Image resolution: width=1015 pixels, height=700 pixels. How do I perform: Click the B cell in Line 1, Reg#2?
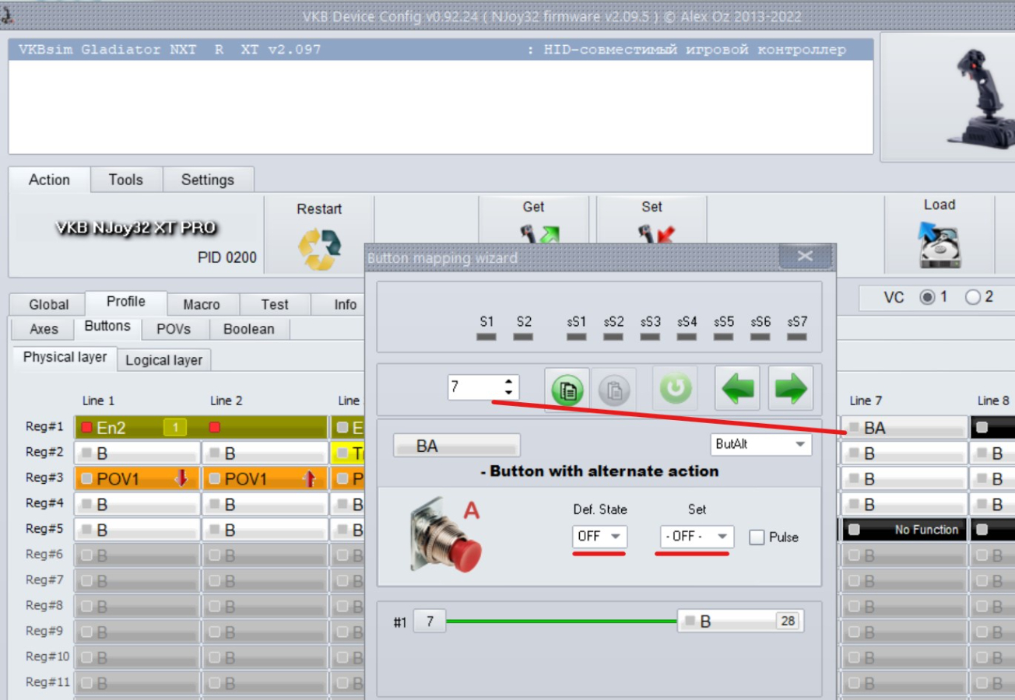[137, 453]
